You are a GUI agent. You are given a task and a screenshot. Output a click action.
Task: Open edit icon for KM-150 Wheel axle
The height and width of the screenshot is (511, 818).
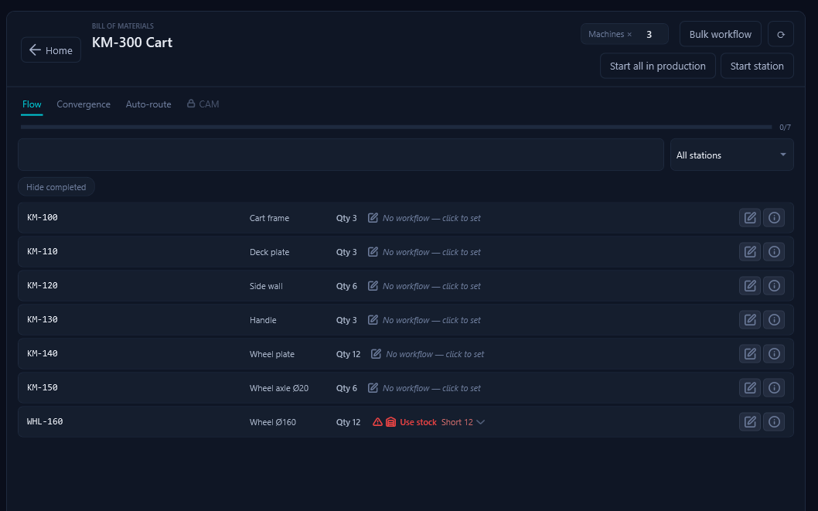750,387
